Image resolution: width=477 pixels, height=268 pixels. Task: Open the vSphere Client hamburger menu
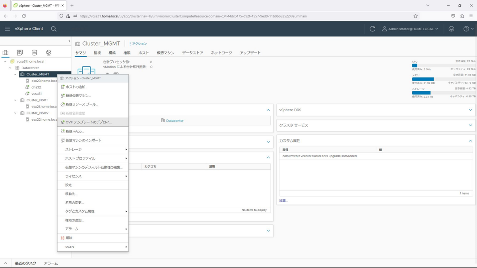[x=8, y=29]
